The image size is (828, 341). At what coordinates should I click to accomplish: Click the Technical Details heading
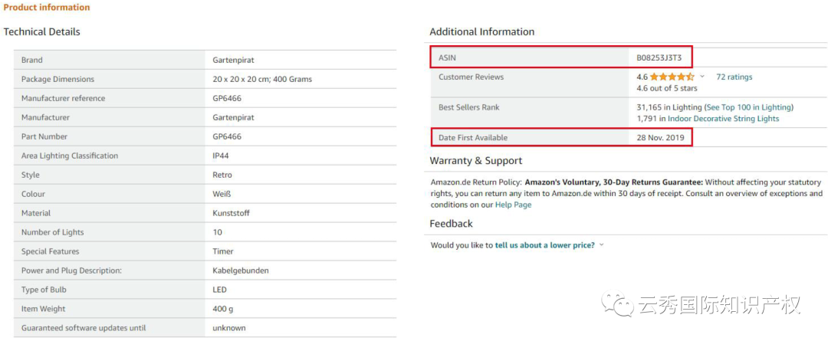pos(42,32)
